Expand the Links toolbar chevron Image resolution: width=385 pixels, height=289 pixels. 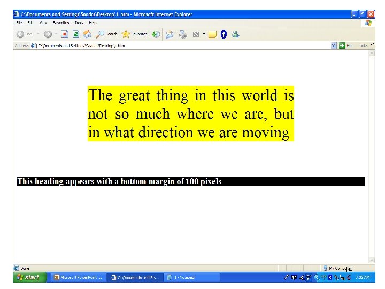point(372,44)
